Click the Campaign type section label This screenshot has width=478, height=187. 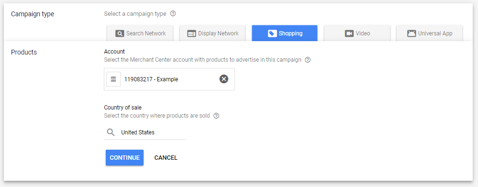(x=33, y=14)
